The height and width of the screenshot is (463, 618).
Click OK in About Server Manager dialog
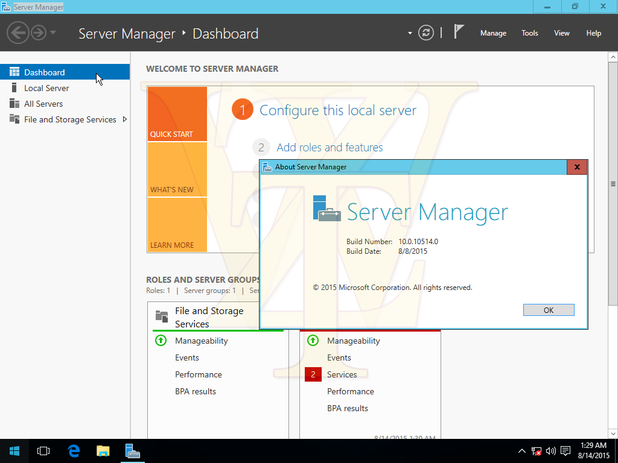click(x=549, y=310)
